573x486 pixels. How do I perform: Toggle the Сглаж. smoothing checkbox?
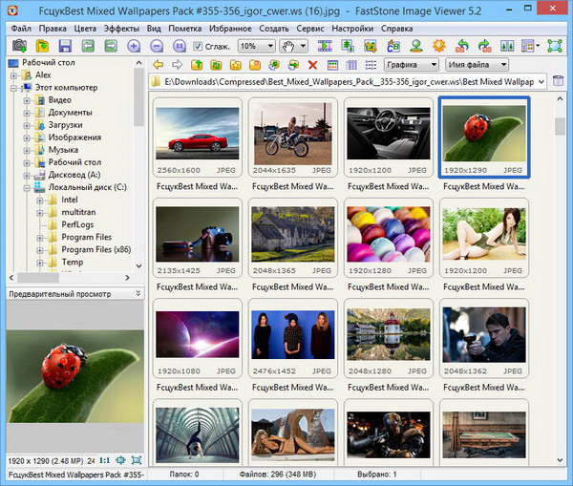[198, 46]
